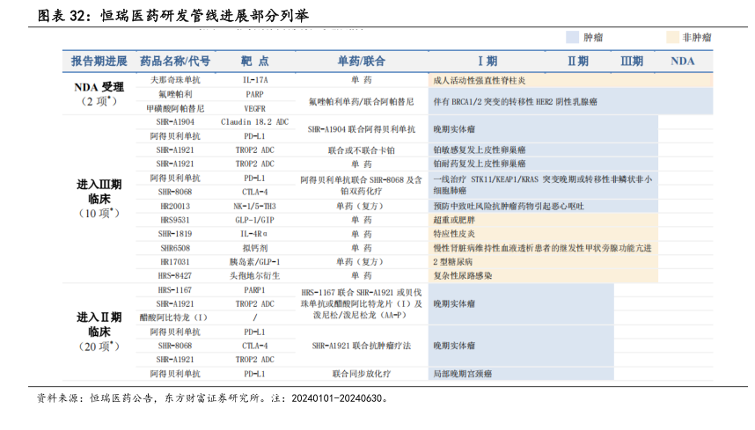755x430 pixels.
Task: Click the drug name 夫那奇珠单抗
Action: [175, 80]
